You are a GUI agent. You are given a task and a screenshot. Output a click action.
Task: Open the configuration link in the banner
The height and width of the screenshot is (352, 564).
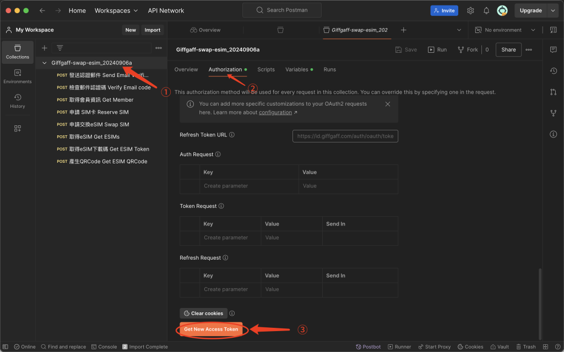[x=275, y=112]
